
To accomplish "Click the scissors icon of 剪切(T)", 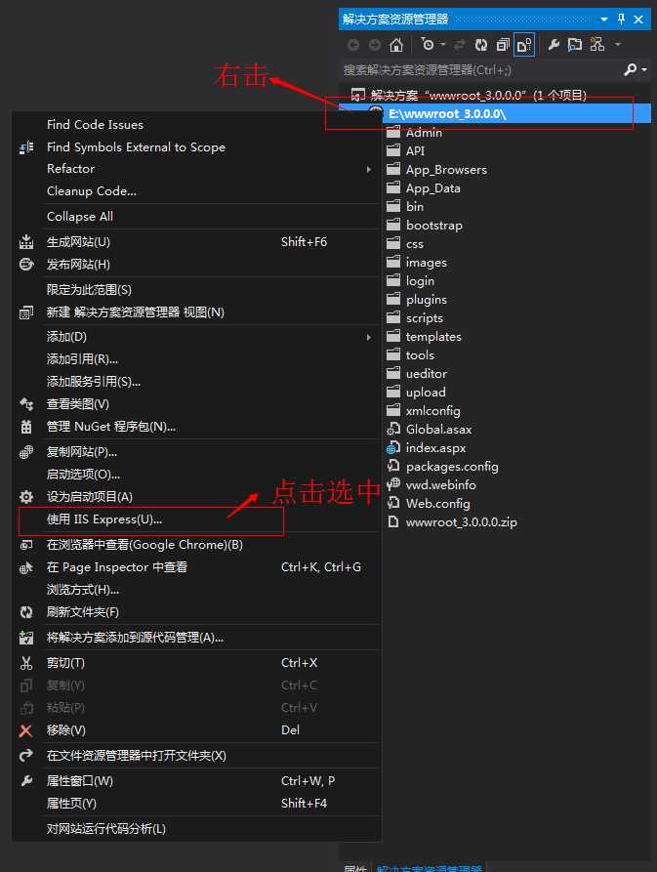I will [26, 663].
